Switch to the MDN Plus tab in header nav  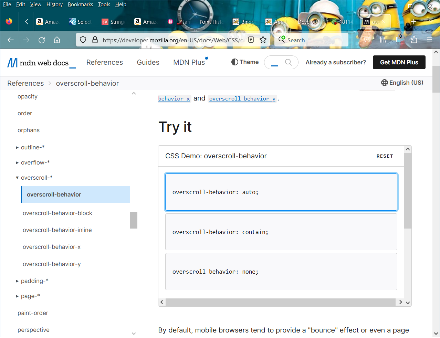pyautogui.click(x=189, y=62)
